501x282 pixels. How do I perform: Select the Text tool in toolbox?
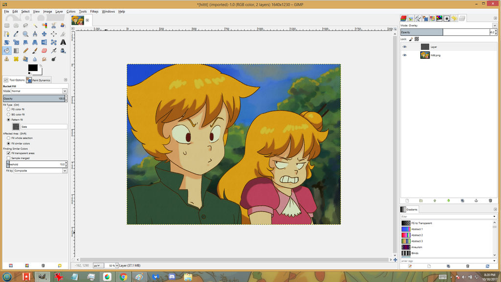[x=63, y=42]
